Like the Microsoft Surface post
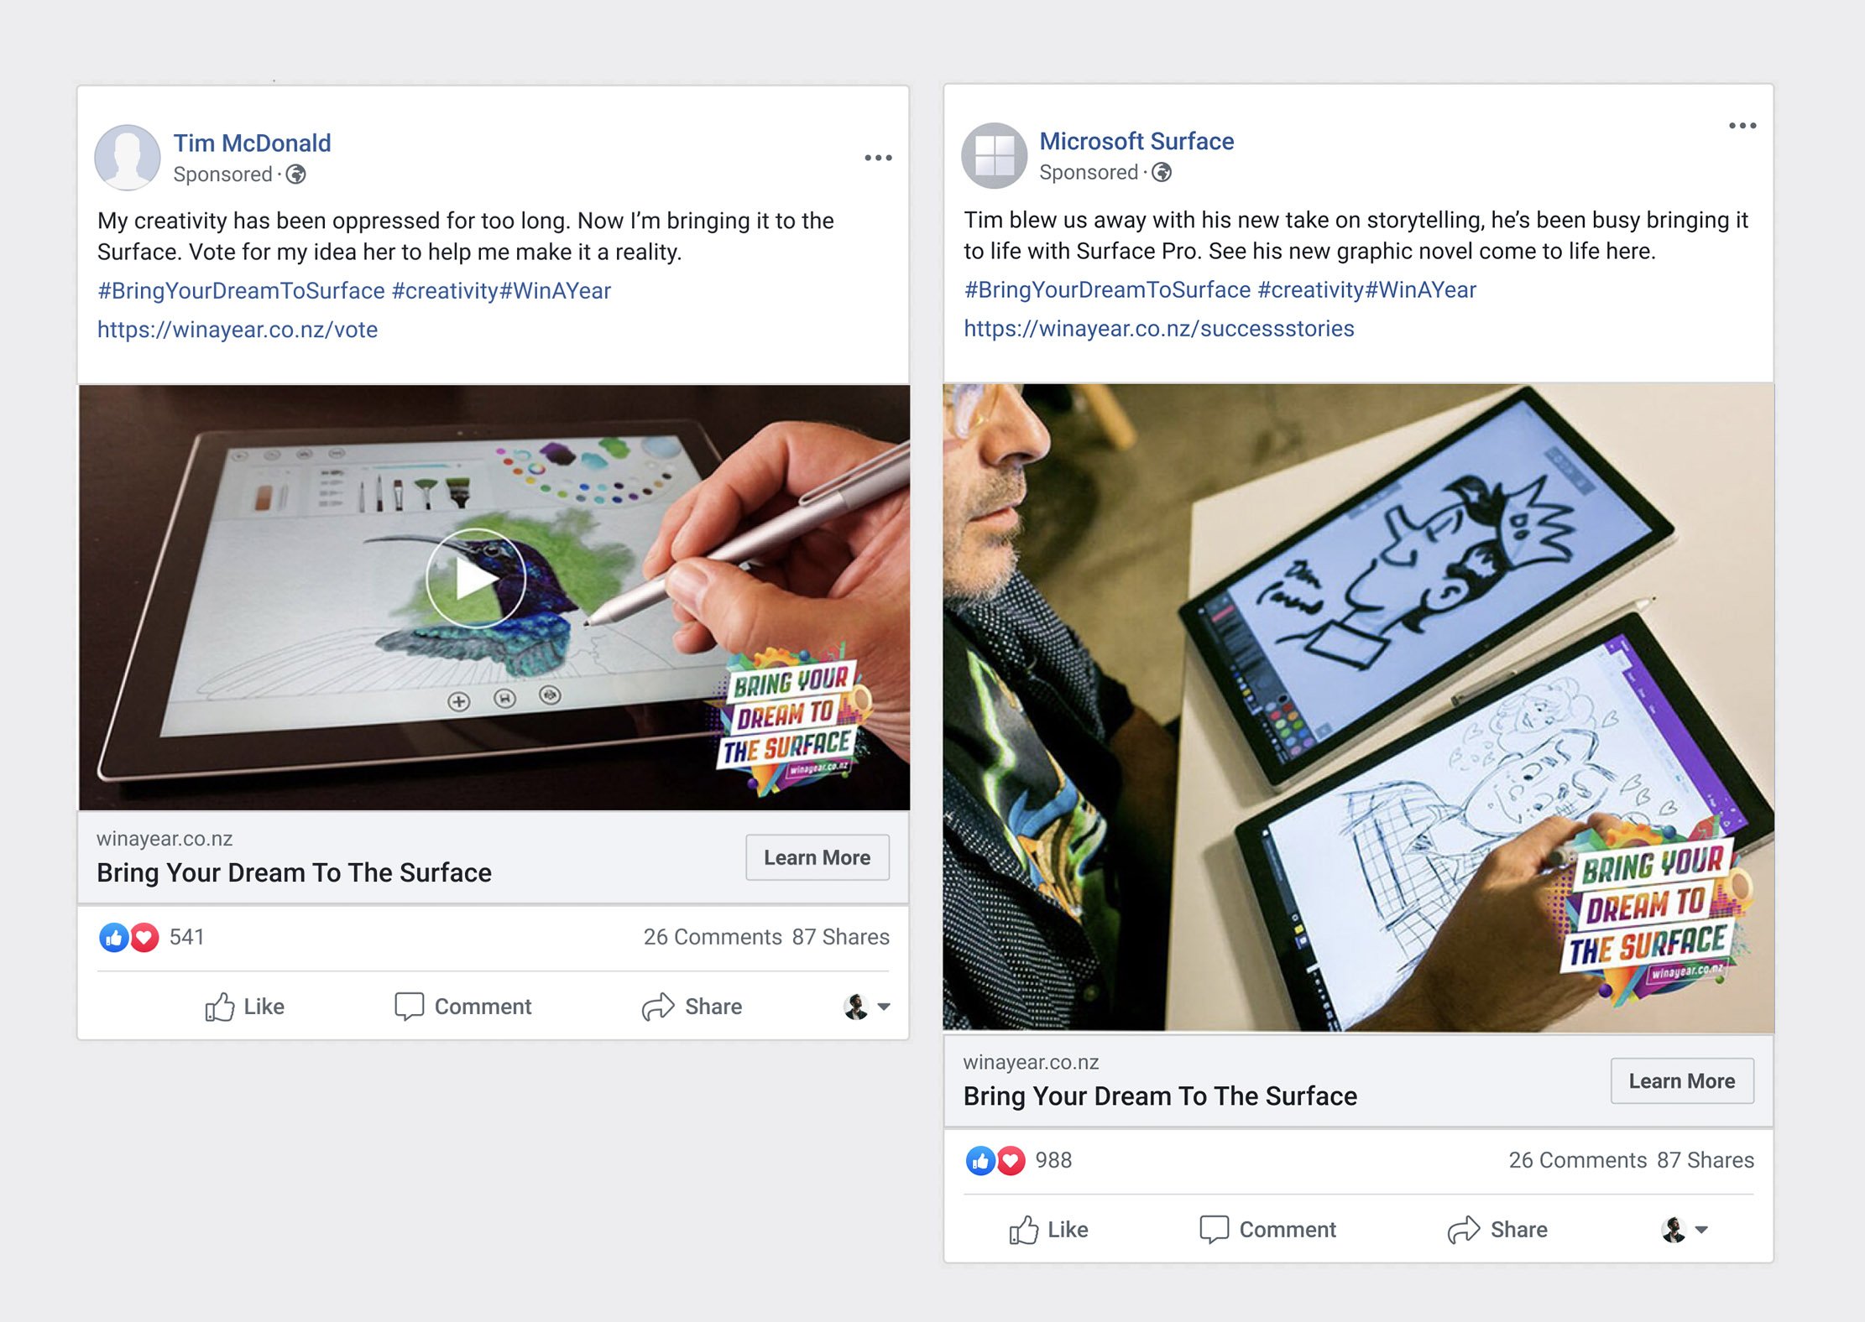Screen dimensions: 1865x1322 1047,1230
